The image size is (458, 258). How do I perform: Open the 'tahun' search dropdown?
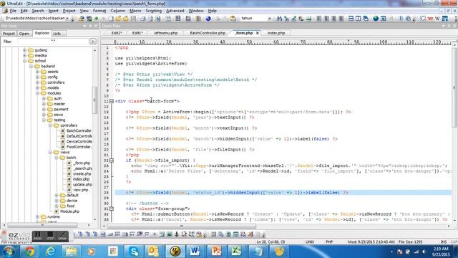click(269, 19)
